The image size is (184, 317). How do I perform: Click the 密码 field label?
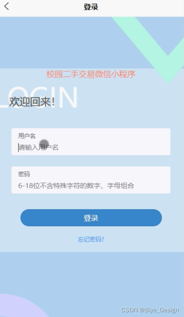(24, 174)
